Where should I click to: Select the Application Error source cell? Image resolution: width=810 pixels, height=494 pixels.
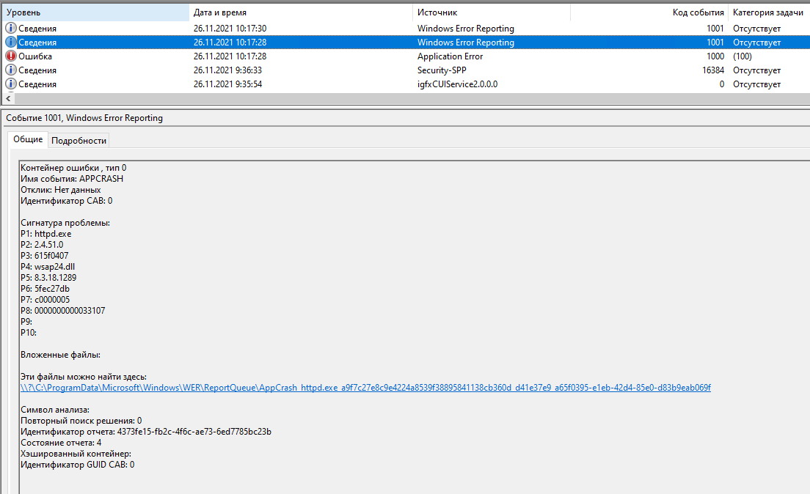click(x=450, y=56)
